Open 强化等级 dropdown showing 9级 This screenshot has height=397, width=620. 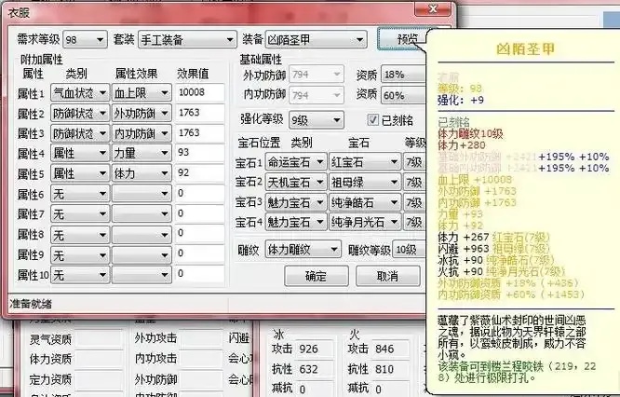[317, 119]
